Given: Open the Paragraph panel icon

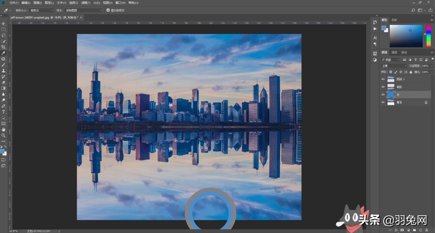Looking at the screenshot, I should 375,44.
